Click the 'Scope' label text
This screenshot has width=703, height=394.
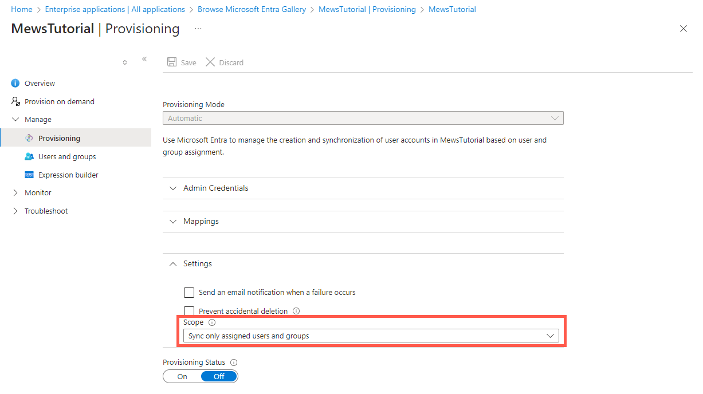click(x=194, y=322)
